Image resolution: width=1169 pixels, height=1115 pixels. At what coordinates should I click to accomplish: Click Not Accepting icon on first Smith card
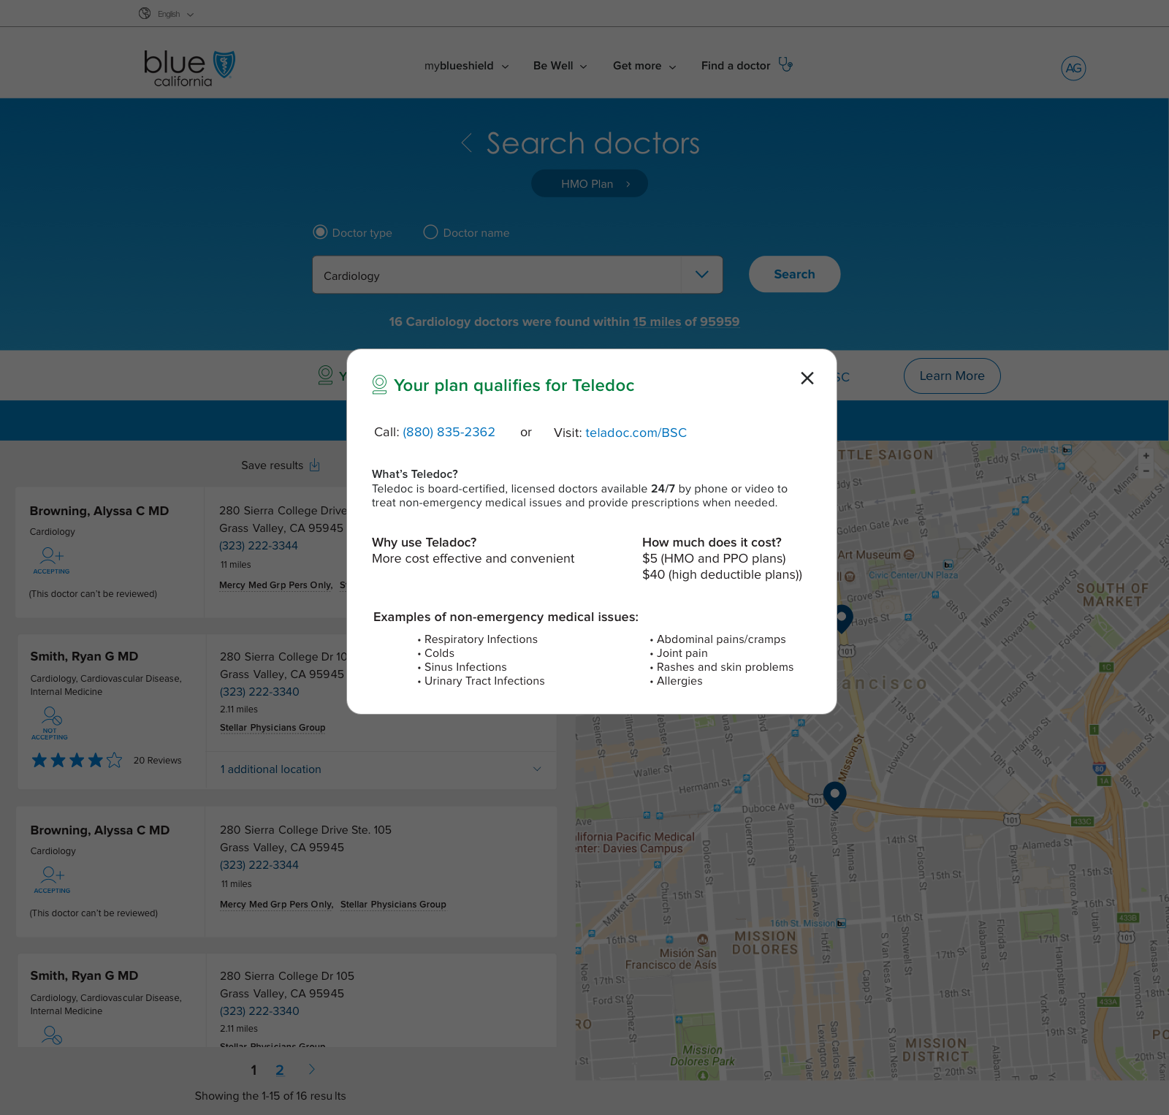coord(50,723)
